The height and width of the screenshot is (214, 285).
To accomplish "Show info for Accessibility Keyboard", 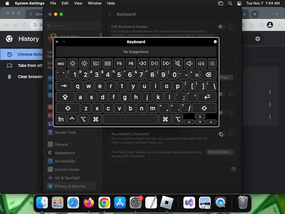I will coord(231,134).
